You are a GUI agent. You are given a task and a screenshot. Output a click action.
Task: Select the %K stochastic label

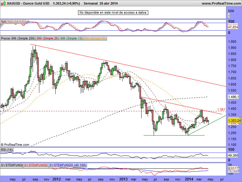pyautogui.click(x=3, y=22)
